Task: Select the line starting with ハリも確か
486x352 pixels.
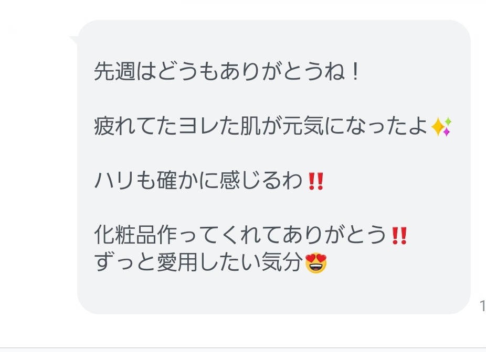Action: click(209, 181)
